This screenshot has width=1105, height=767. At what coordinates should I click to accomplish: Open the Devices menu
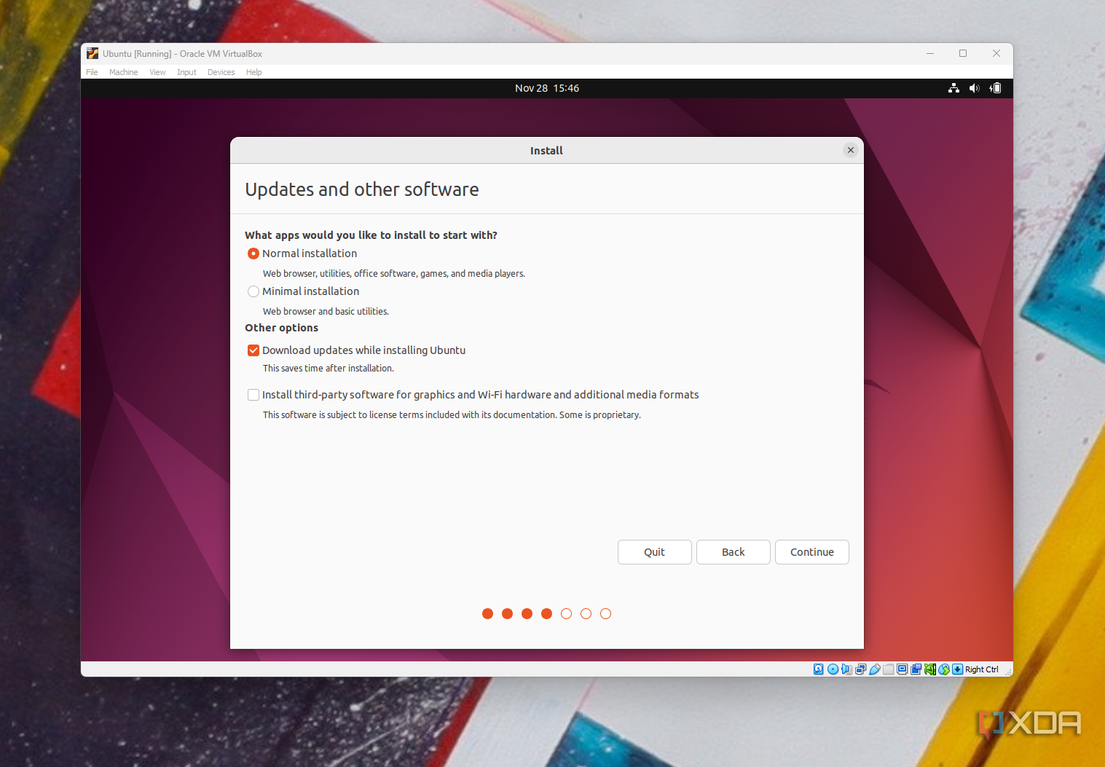[221, 72]
